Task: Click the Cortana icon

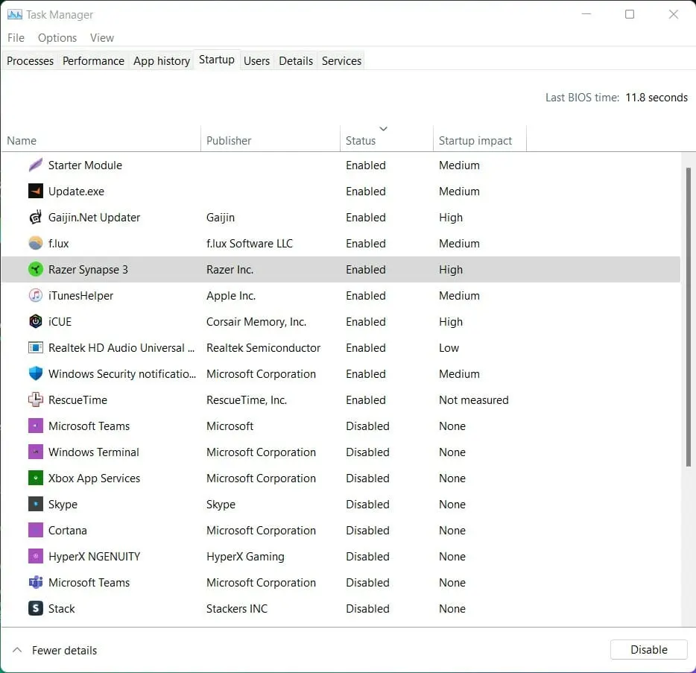Action: point(36,530)
